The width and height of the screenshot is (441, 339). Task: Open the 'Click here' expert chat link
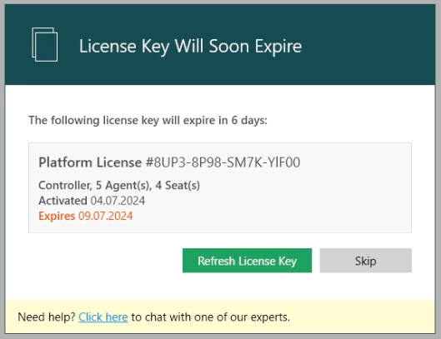click(103, 317)
